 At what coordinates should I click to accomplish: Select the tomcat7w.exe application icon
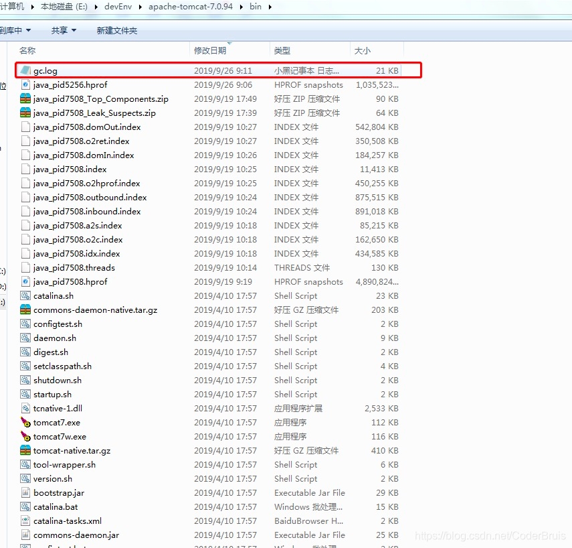[x=25, y=437]
